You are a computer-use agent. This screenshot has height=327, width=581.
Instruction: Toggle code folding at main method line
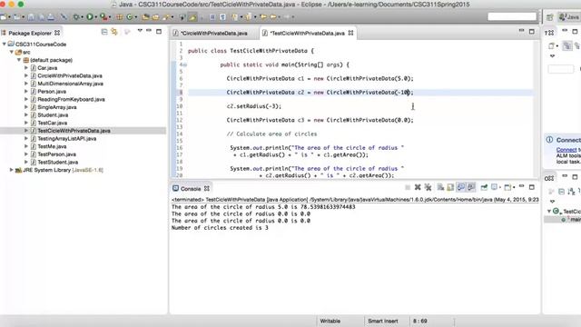(184, 64)
